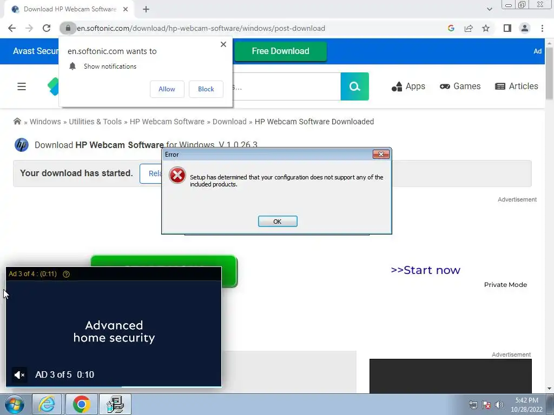Go to home via breadcrumb house icon
Screen dimensions: 554x415
[x=17, y=122]
